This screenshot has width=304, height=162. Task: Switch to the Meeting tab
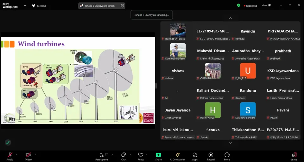(39, 6)
